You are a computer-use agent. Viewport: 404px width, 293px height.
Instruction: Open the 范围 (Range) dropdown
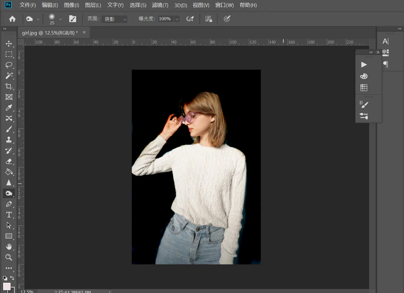[114, 19]
